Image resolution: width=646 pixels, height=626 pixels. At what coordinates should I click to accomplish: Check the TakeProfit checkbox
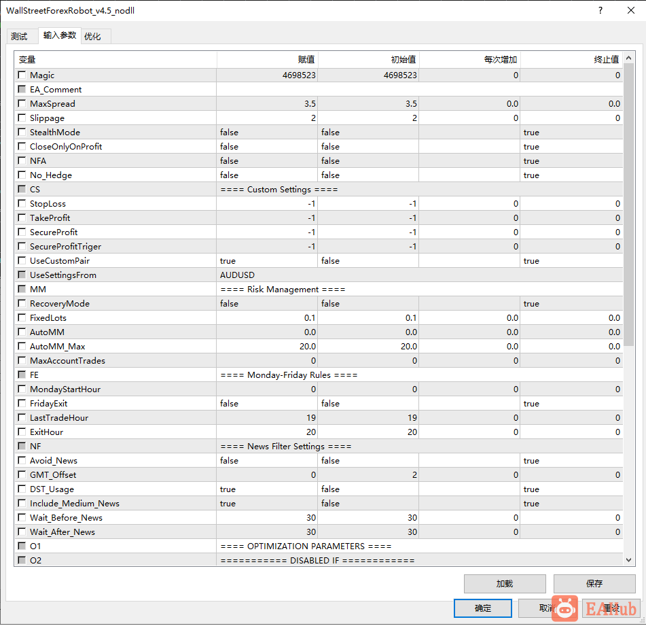coord(22,218)
